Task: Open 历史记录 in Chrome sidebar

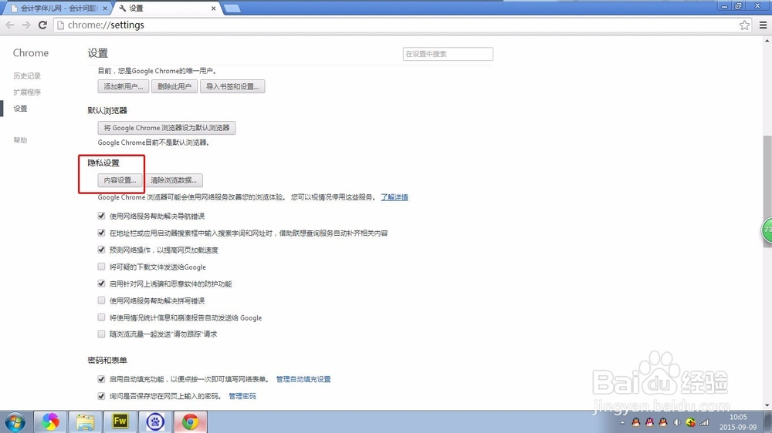Action: click(27, 76)
